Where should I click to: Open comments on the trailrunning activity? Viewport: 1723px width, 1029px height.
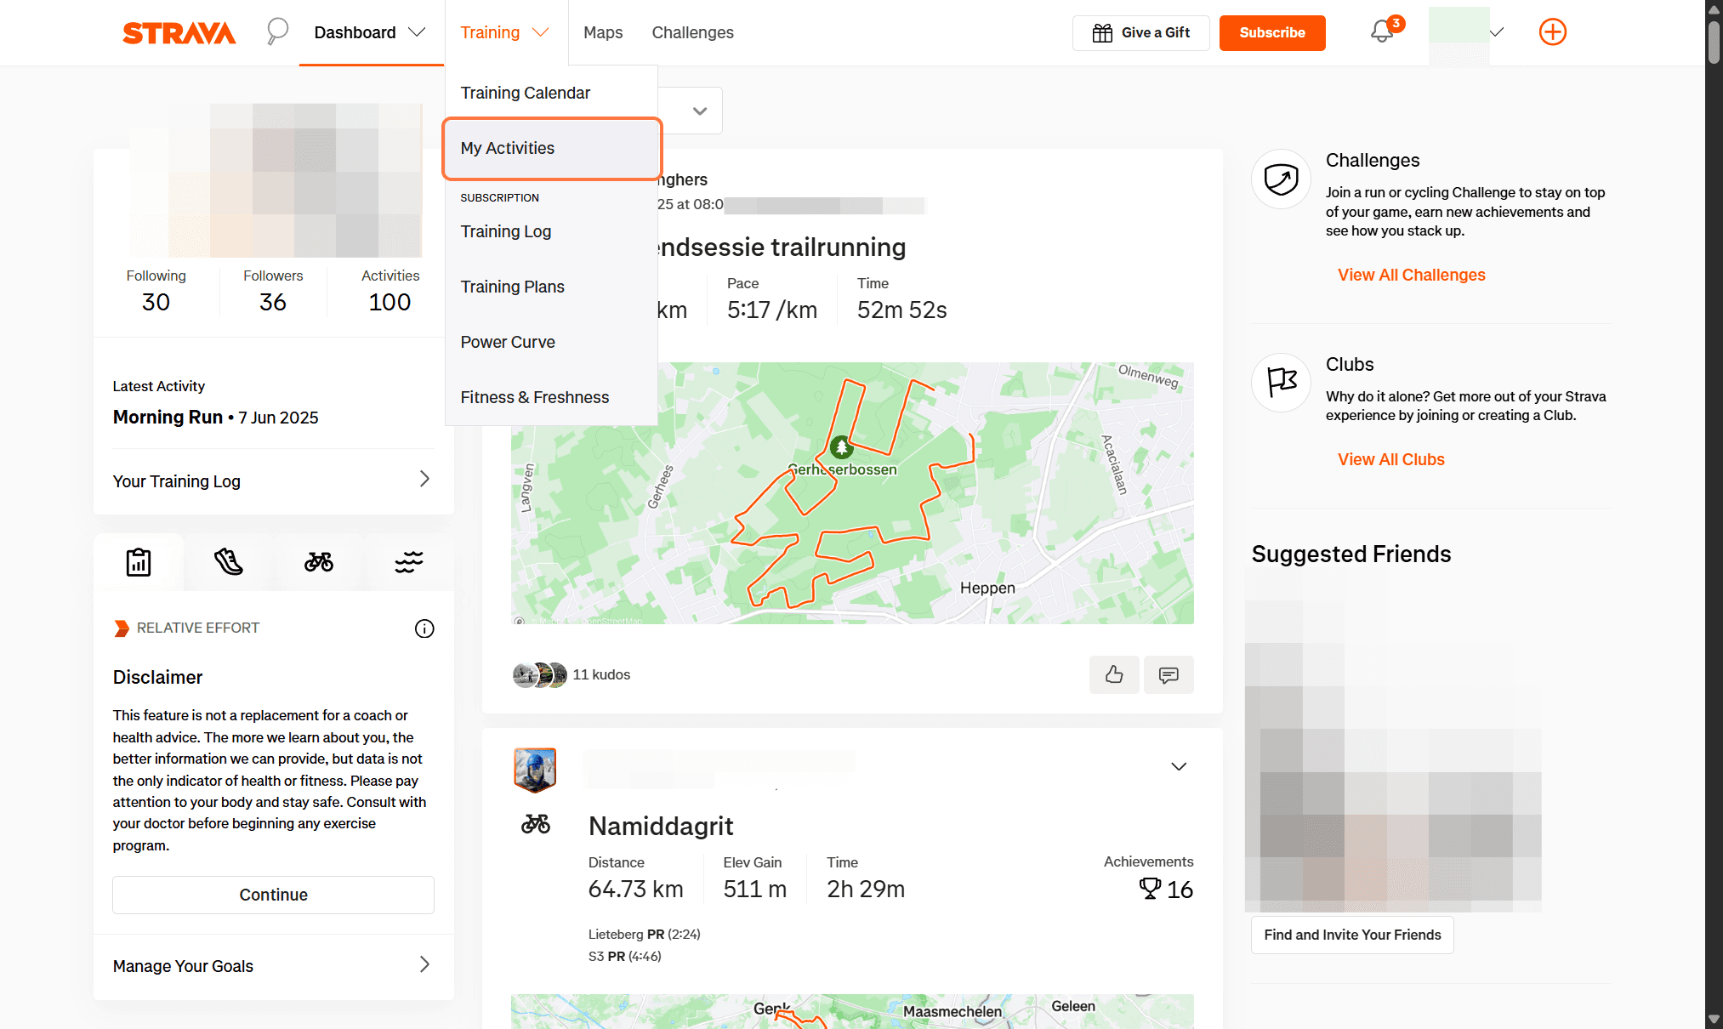(x=1169, y=674)
